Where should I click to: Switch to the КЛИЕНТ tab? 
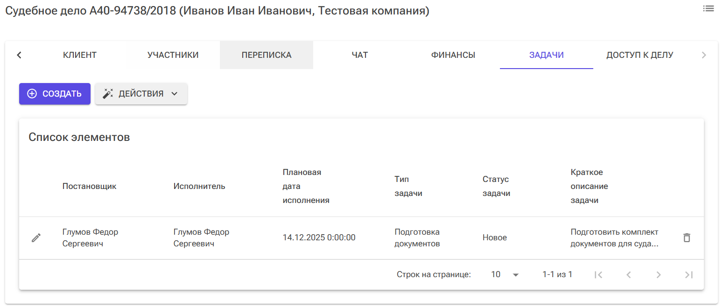coord(79,55)
